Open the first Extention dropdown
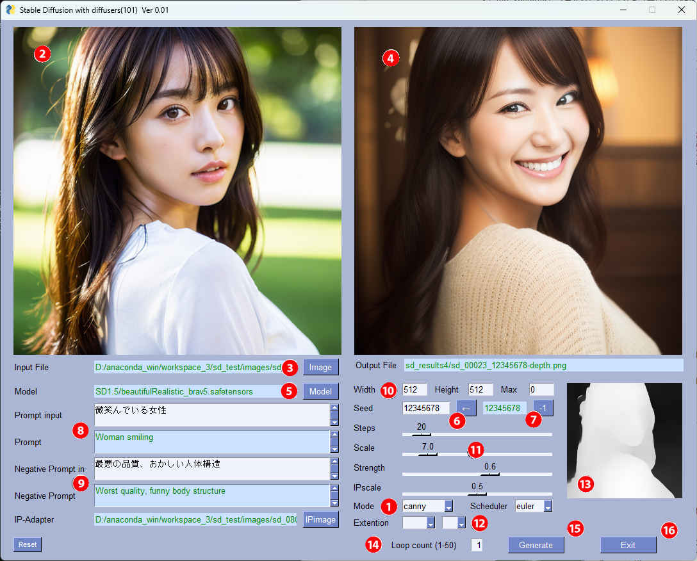The height and width of the screenshot is (561, 697). (430, 523)
